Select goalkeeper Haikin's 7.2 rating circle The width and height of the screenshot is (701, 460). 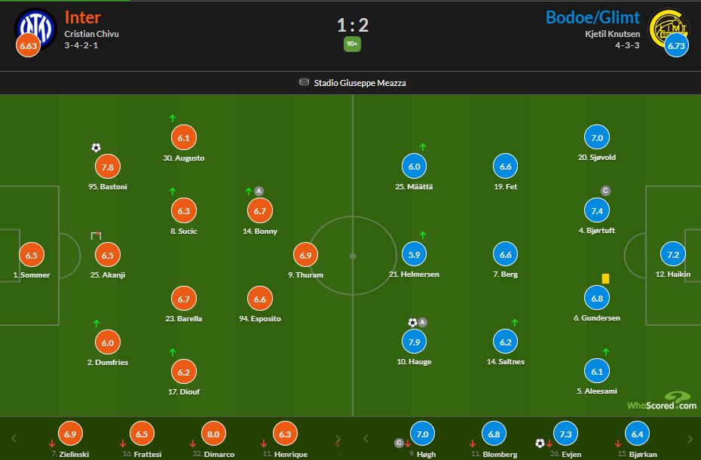pyautogui.click(x=673, y=256)
